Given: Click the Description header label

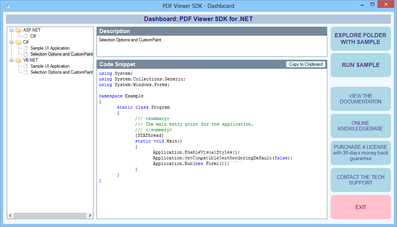Looking at the screenshot, I should pos(115,31).
